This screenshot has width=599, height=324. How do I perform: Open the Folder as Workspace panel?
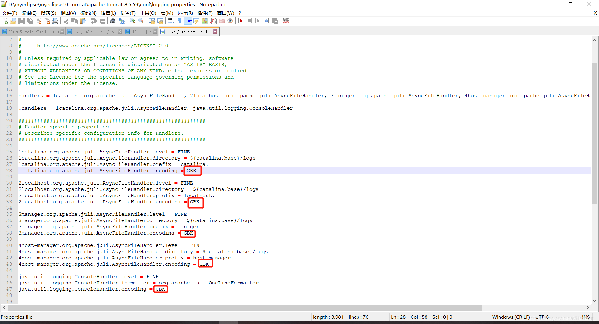[x=222, y=21]
